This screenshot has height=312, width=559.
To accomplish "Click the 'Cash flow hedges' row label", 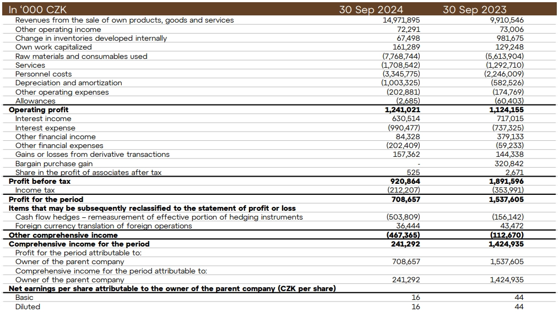I will coord(159,217).
